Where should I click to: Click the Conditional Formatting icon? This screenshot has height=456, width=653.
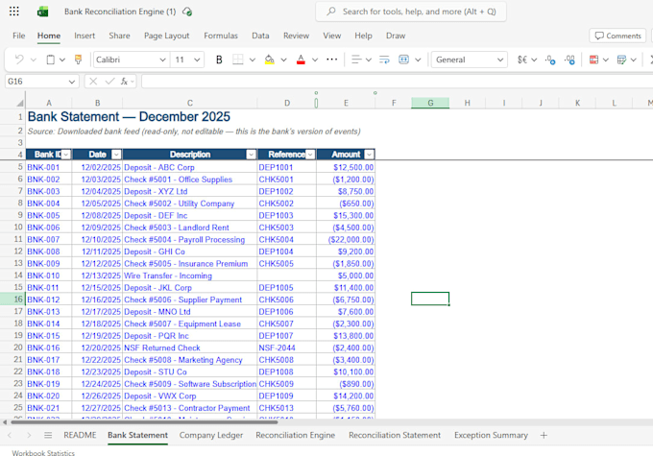[593, 60]
